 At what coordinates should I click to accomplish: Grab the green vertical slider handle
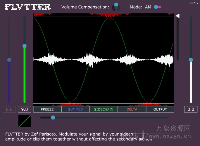pyautogui.click(x=25, y=46)
